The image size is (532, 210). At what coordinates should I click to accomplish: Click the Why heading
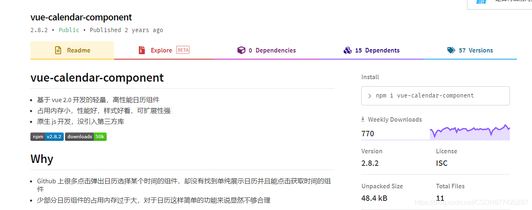point(42,159)
